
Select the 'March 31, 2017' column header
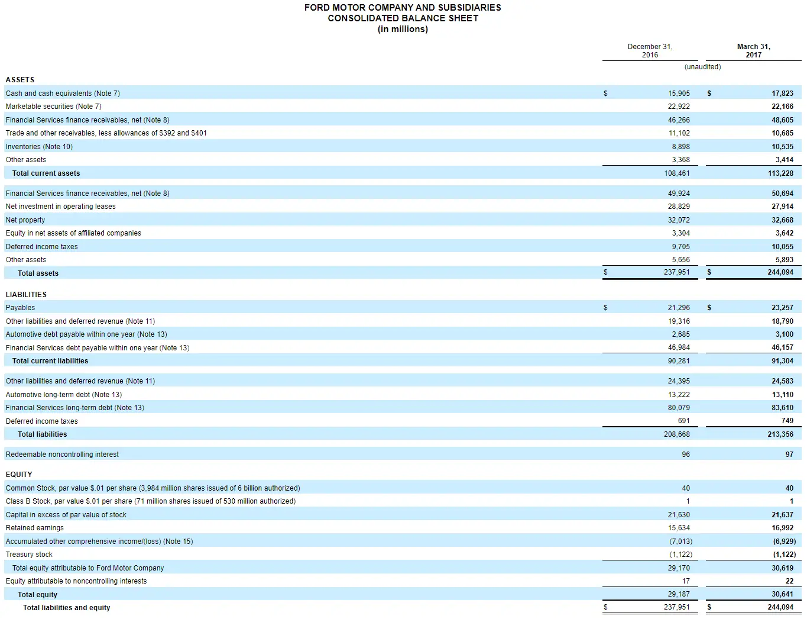[754, 51]
